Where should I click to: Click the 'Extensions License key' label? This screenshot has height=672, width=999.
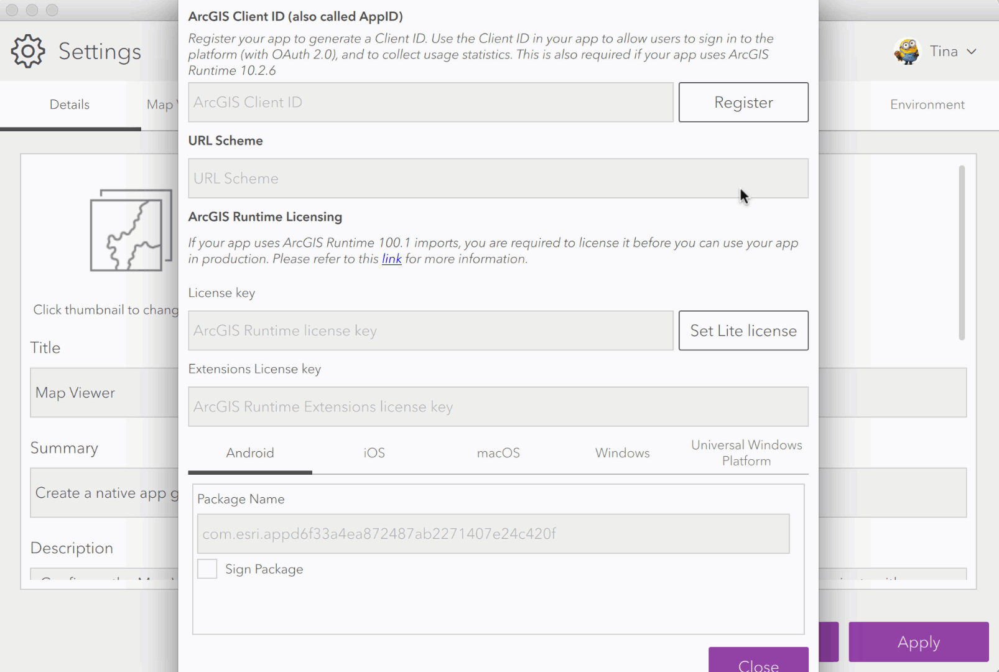tap(254, 369)
